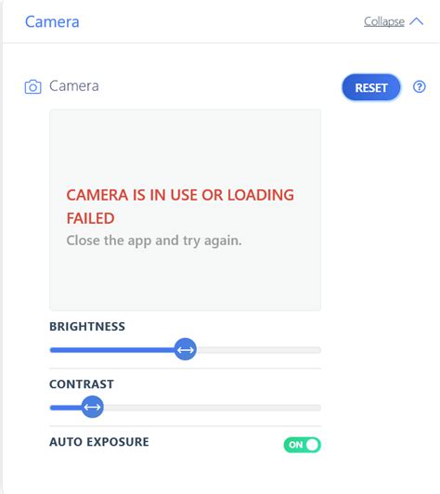
Task: Click the upward chevron next to Collapse
Action: [x=417, y=21]
